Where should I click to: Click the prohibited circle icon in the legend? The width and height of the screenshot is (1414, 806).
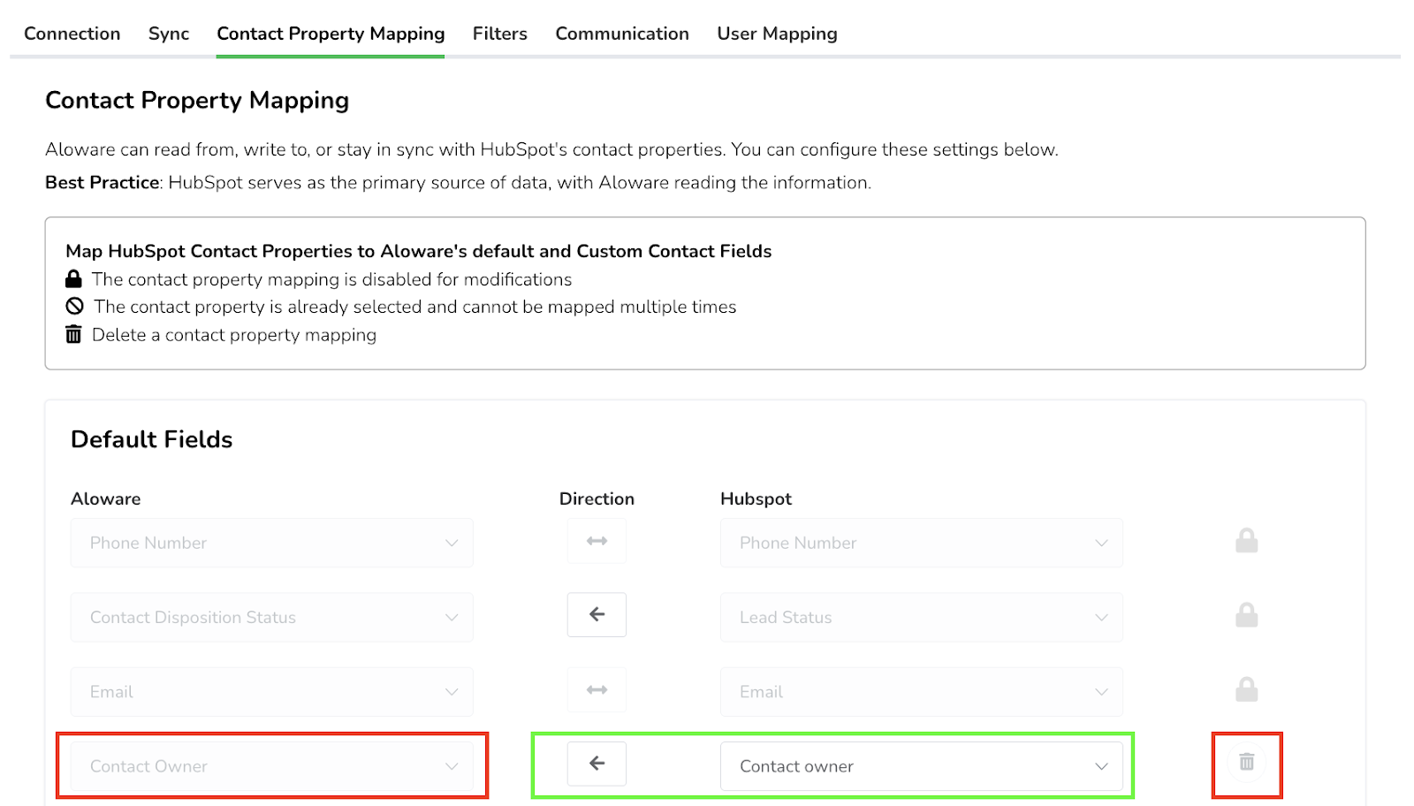(x=74, y=306)
